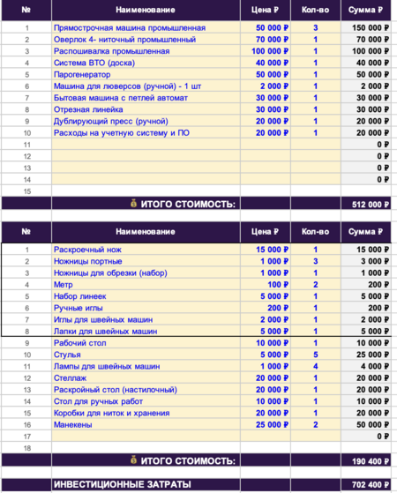
Task: Select 'Бытовая машина с петлей автомат' cell
Action: [146, 98]
